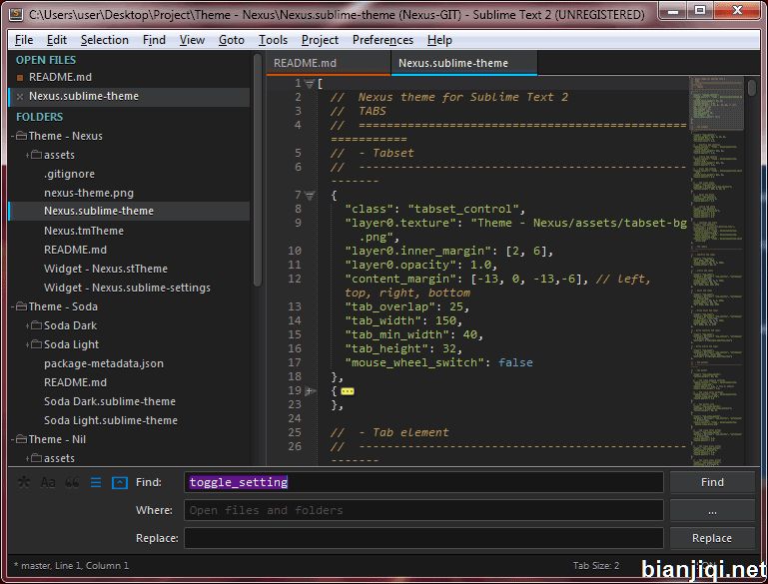Open Tab Size: 2 selector in status bar
Screen dimensions: 768x584
[x=596, y=565]
